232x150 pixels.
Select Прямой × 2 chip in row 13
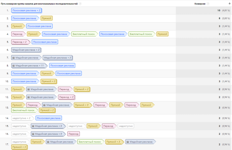click(x=47, y=110)
